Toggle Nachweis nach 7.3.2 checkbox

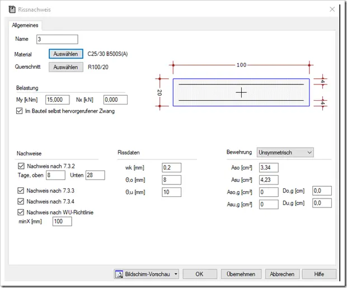(21, 166)
